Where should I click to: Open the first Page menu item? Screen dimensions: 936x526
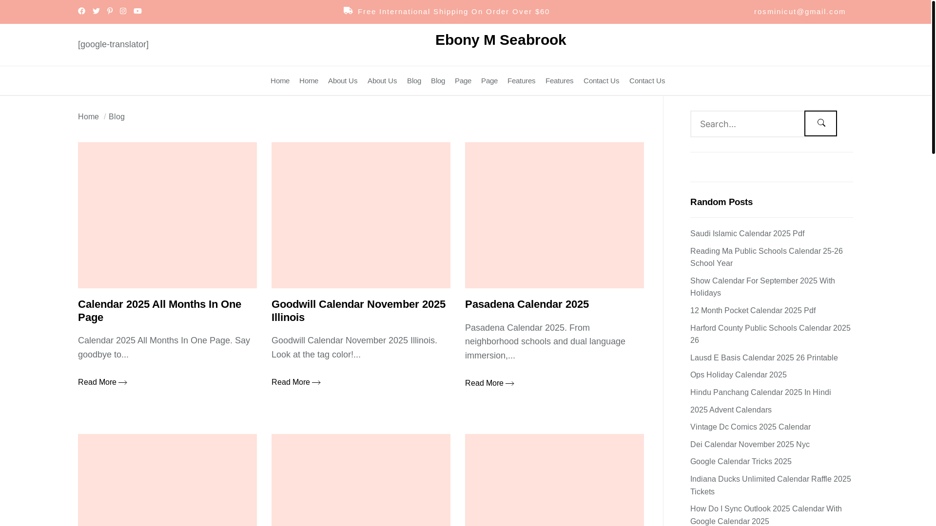coord(463,81)
